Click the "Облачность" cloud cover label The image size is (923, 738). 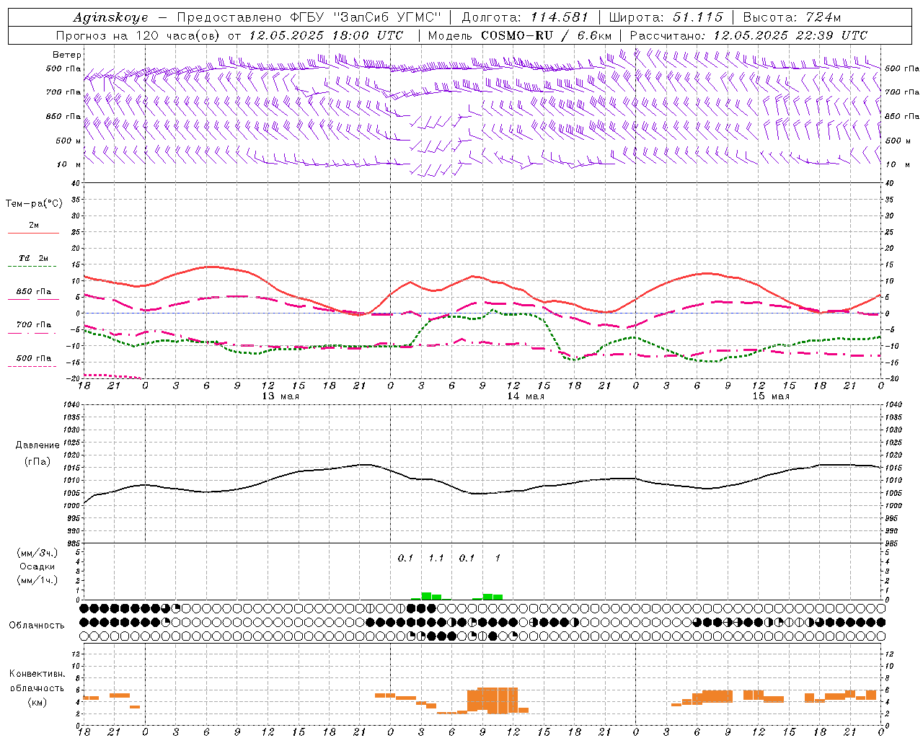[37, 626]
